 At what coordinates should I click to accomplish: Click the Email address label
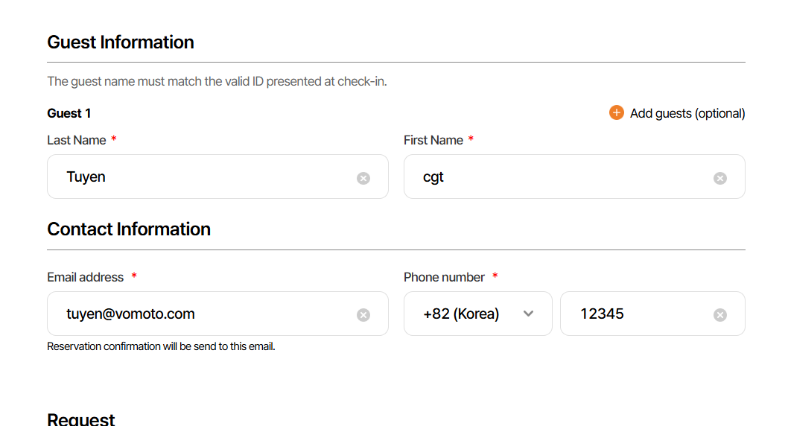[x=86, y=277]
